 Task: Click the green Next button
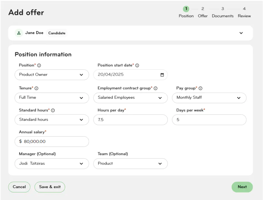242,187
